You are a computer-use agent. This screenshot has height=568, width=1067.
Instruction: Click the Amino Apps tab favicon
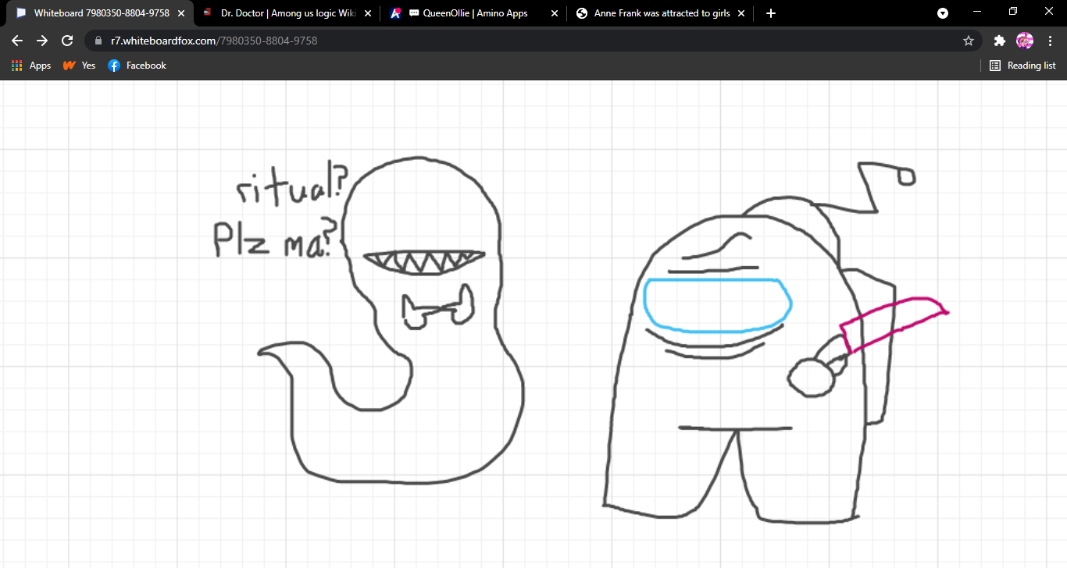(x=396, y=13)
